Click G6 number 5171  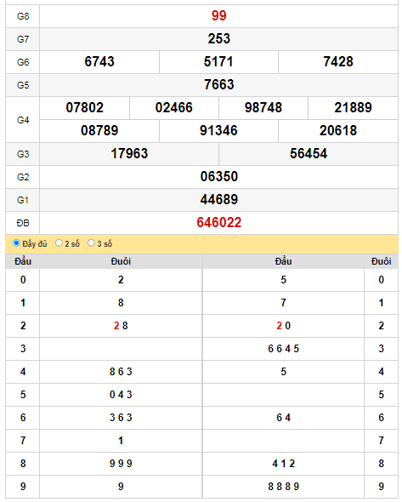pos(218,62)
